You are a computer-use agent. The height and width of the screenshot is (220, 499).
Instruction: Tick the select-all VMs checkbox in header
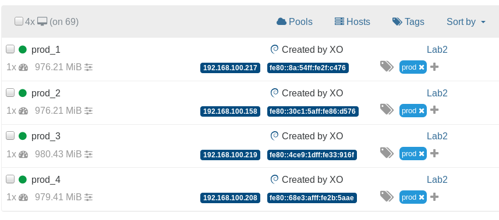point(19,21)
